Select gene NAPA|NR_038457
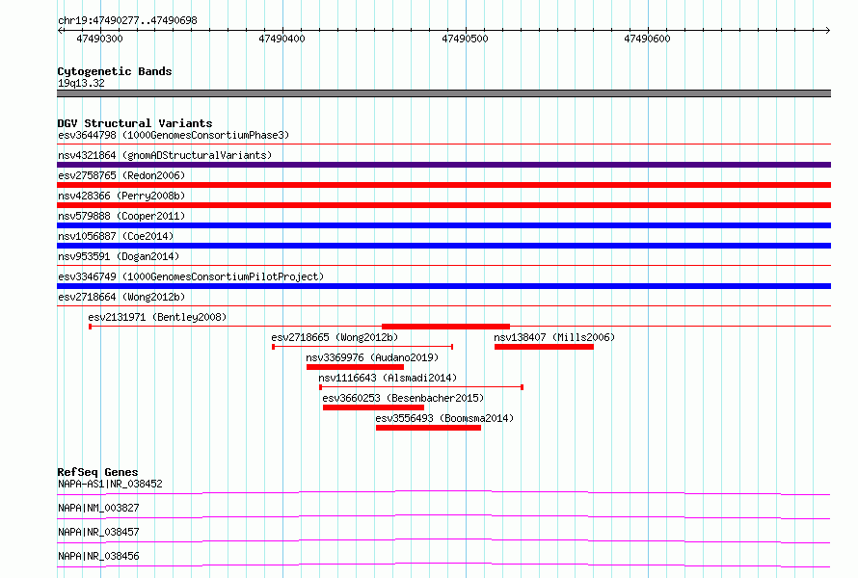Screen dimensions: 858x578 point(98,532)
